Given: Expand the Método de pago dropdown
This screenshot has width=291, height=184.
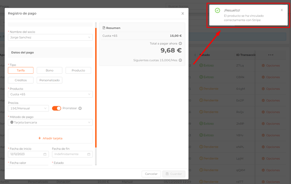Looking at the screenshot, I should click(50, 122).
